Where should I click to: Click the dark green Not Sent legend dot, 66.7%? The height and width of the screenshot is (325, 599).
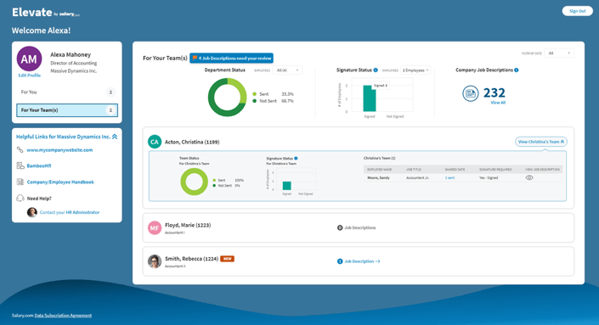(254, 101)
